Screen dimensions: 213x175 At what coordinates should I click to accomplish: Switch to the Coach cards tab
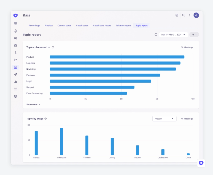click(82, 26)
